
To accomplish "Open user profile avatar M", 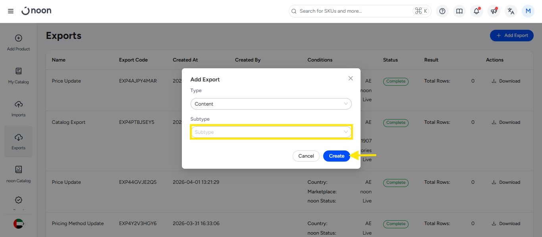I will click(528, 11).
